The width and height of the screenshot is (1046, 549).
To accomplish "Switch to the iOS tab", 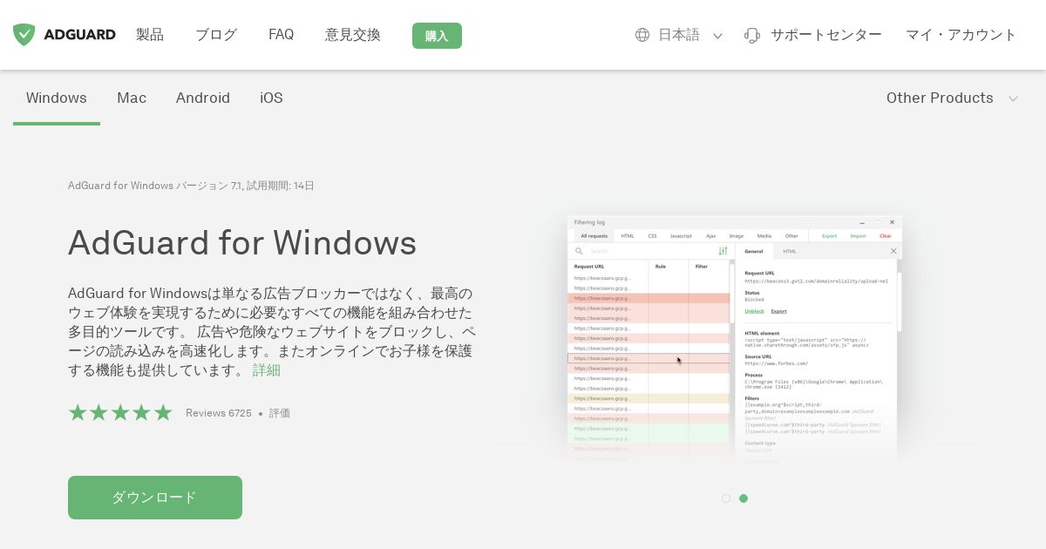I will [271, 98].
